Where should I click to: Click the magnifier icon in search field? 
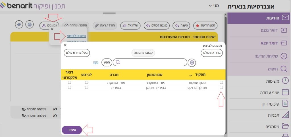(x=118, y=62)
